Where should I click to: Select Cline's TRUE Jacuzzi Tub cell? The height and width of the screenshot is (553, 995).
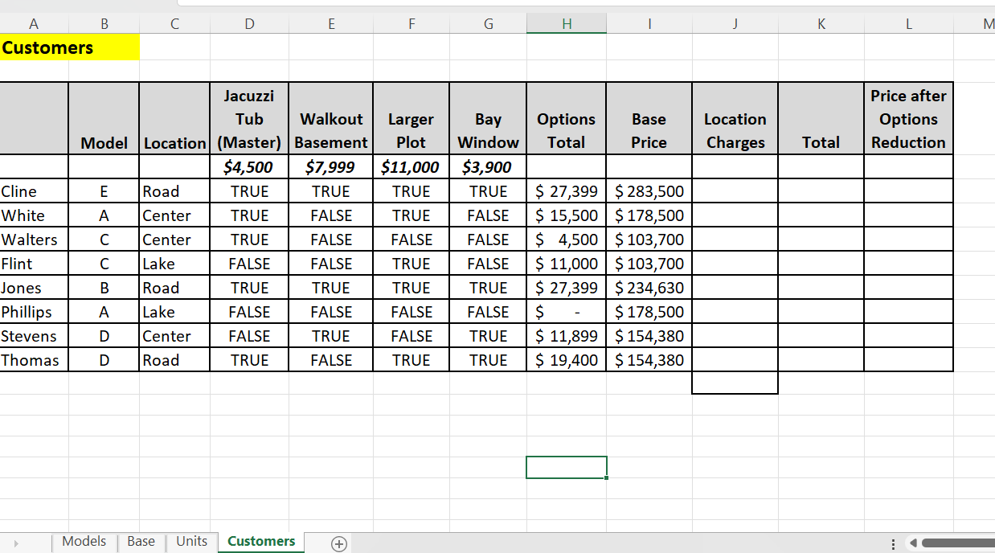249,191
